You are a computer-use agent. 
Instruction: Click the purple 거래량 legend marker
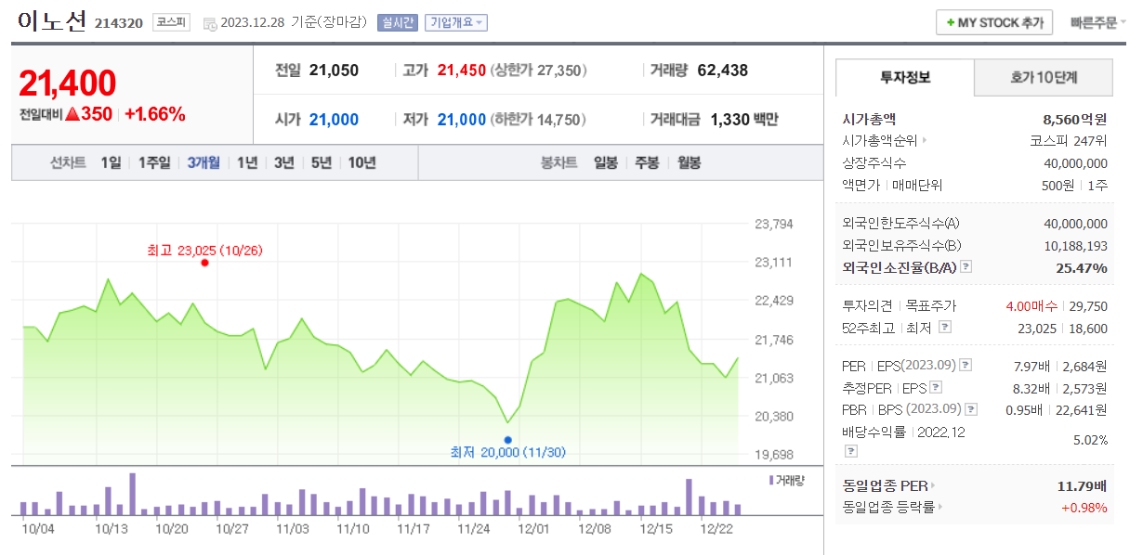coord(770,480)
